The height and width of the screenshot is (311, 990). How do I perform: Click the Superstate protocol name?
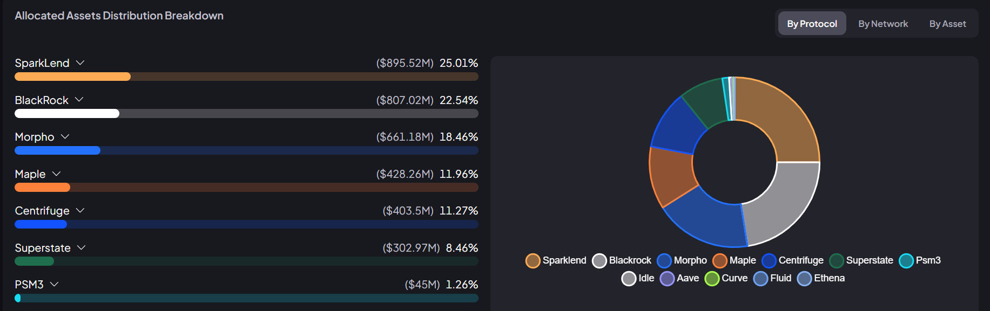coord(43,248)
